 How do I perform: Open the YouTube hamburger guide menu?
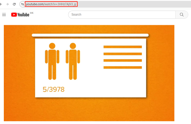coord(4,15)
